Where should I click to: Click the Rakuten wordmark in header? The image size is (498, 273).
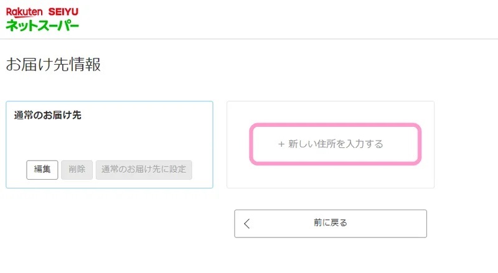pyautogui.click(x=24, y=12)
